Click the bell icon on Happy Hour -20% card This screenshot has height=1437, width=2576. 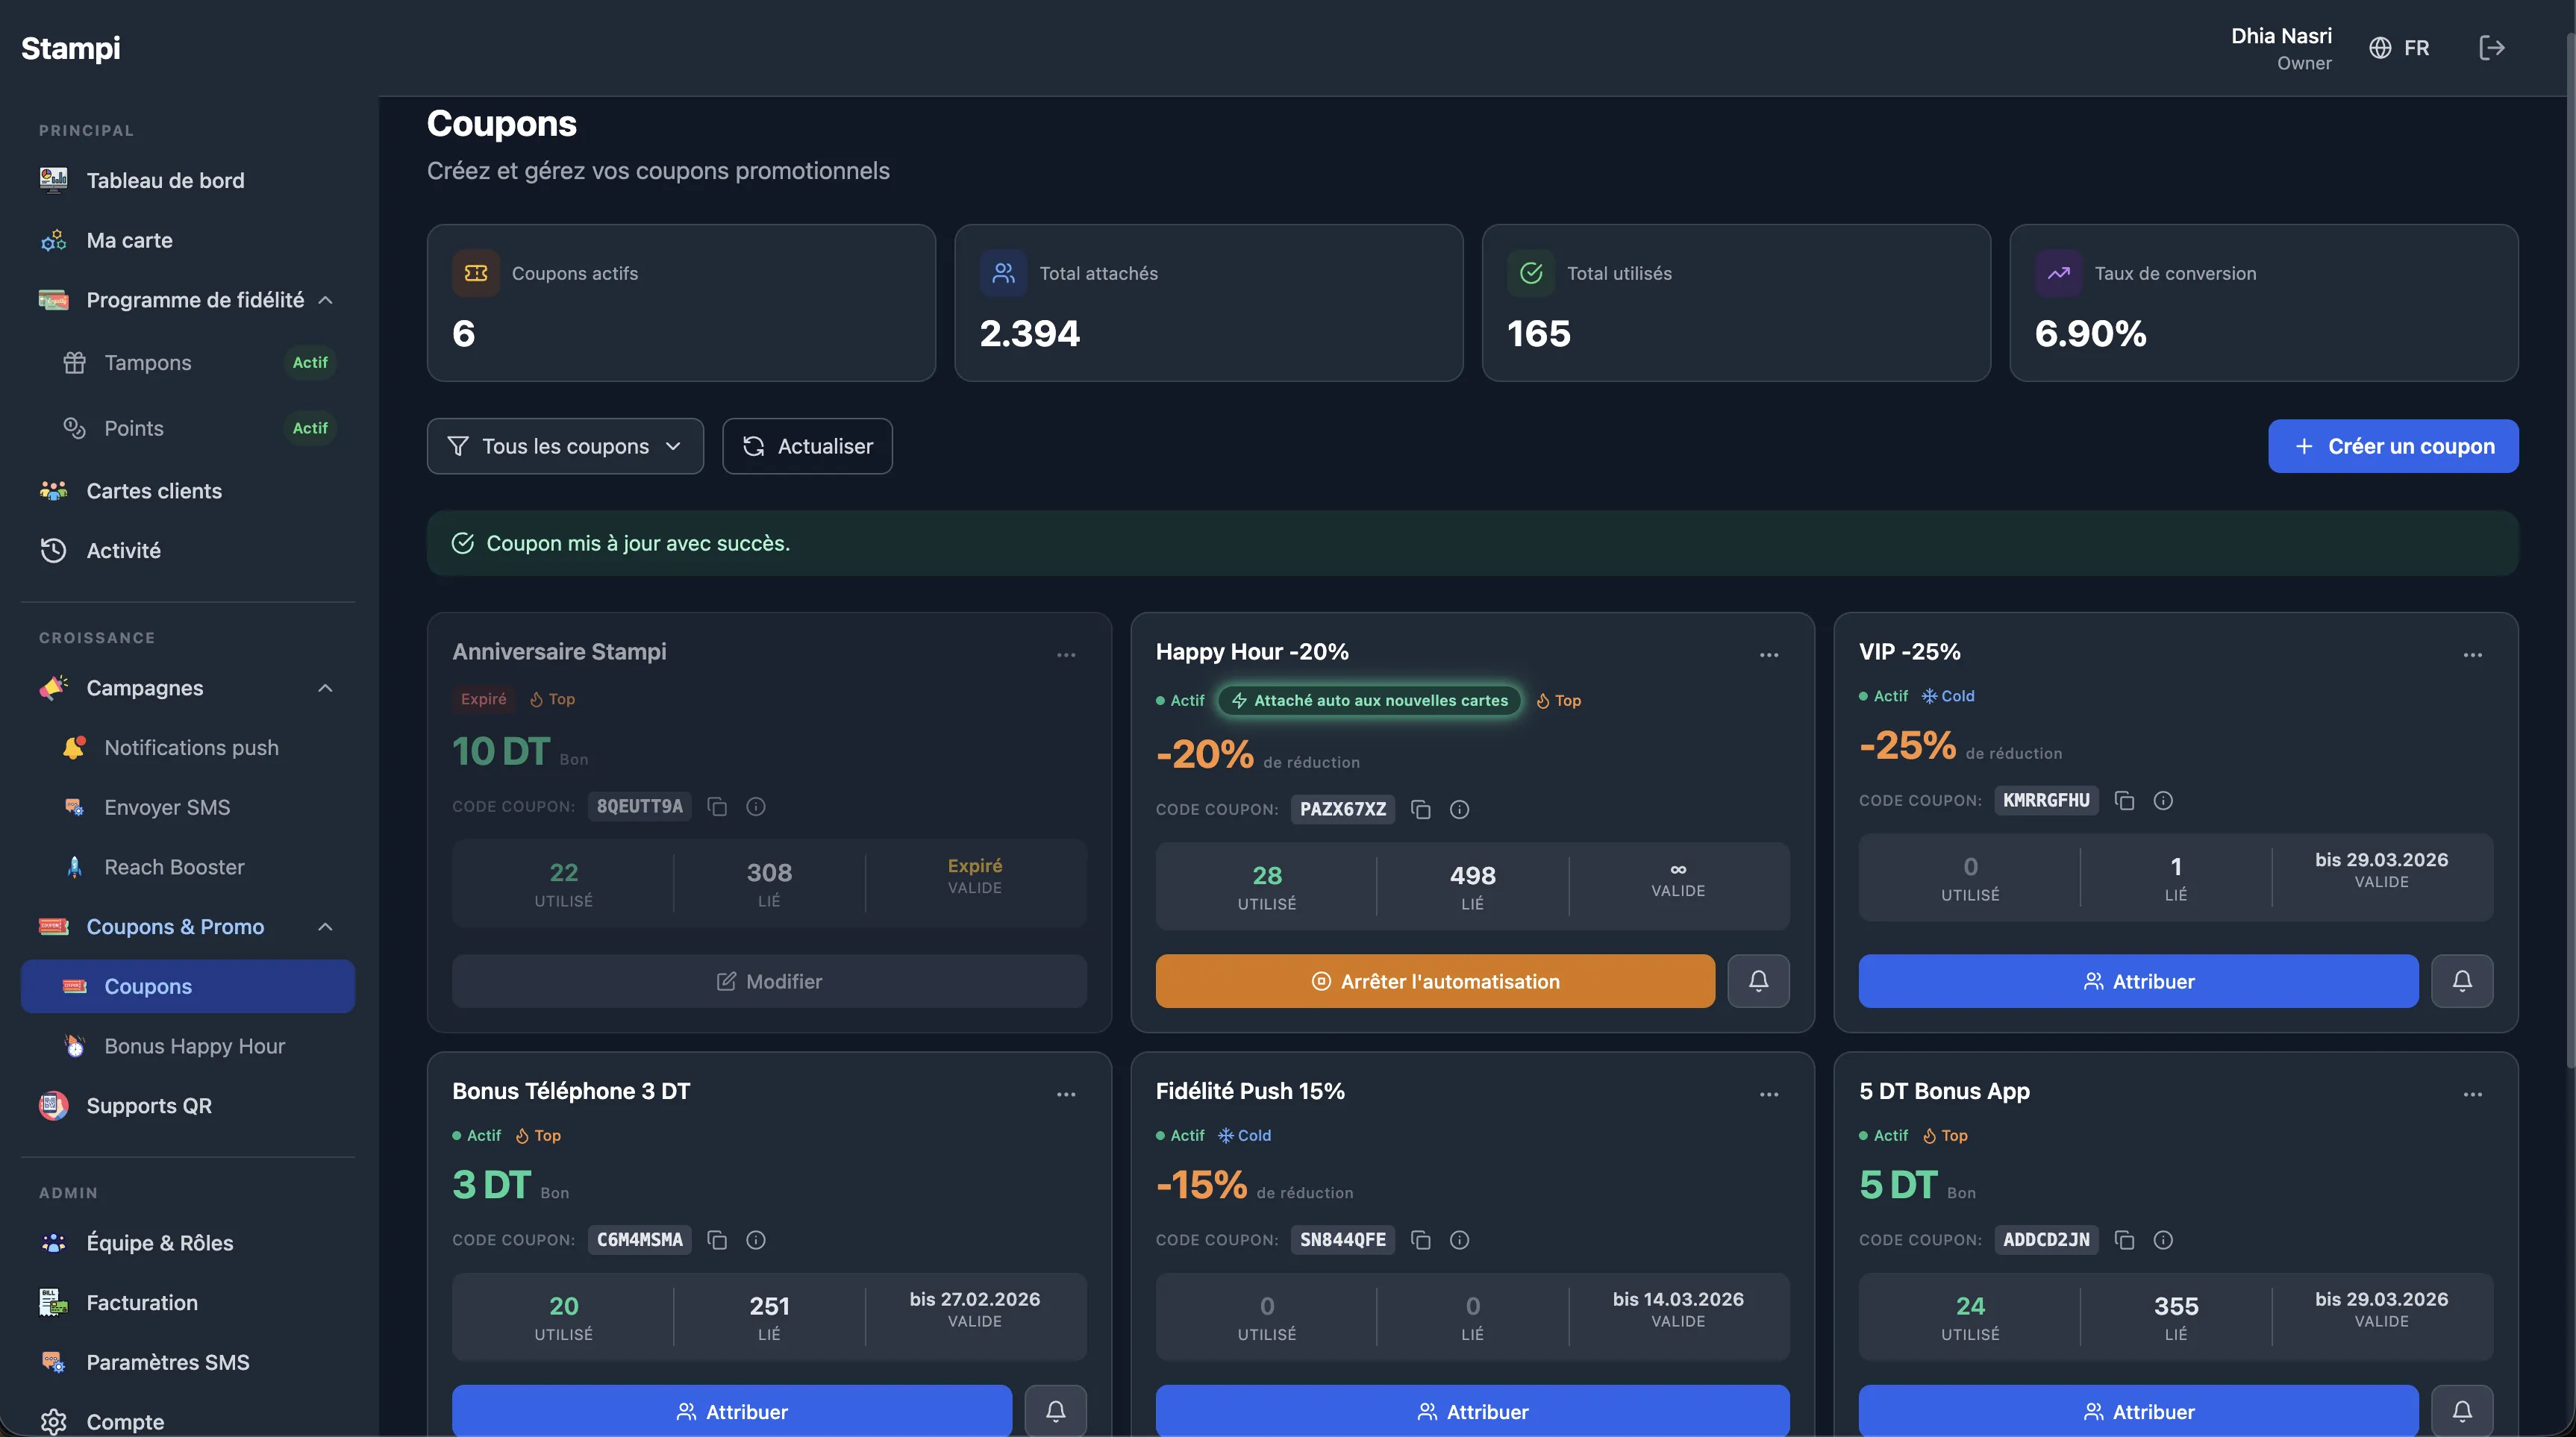point(1758,981)
